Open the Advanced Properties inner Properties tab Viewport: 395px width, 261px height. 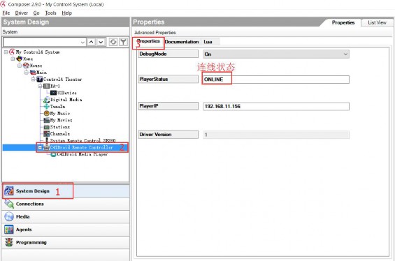[x=148, y=41]
